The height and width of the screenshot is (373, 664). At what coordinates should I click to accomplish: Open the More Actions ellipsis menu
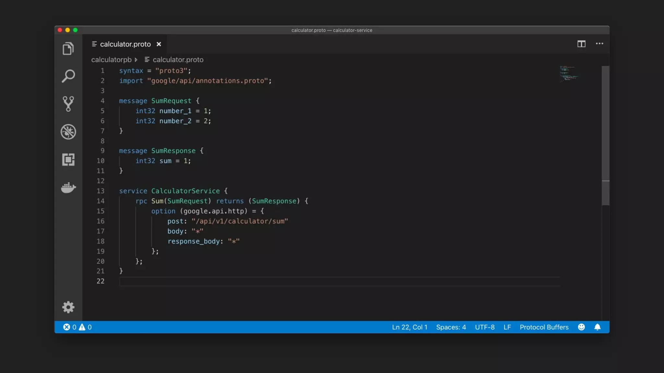(599, 44)
